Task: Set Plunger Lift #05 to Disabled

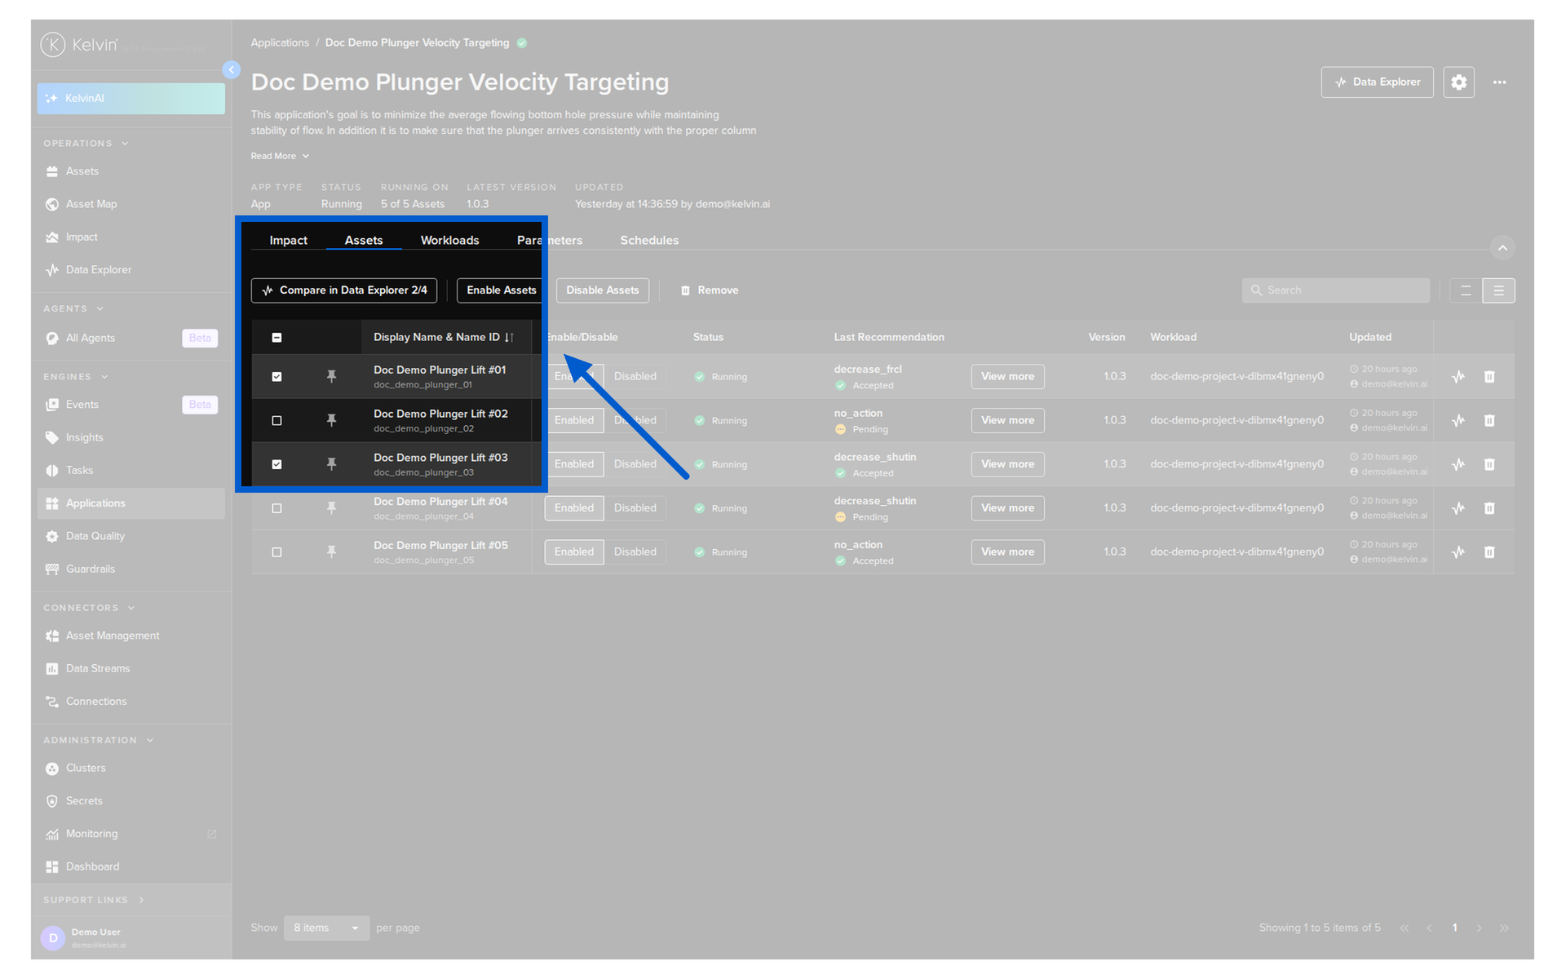Action: (x=635, y=552)
